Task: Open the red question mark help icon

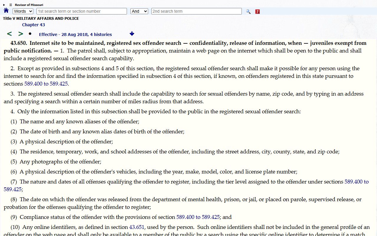Action: click(257, 12)
